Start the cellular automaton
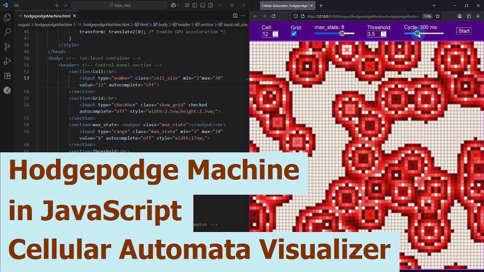 [x=464, y=31]
